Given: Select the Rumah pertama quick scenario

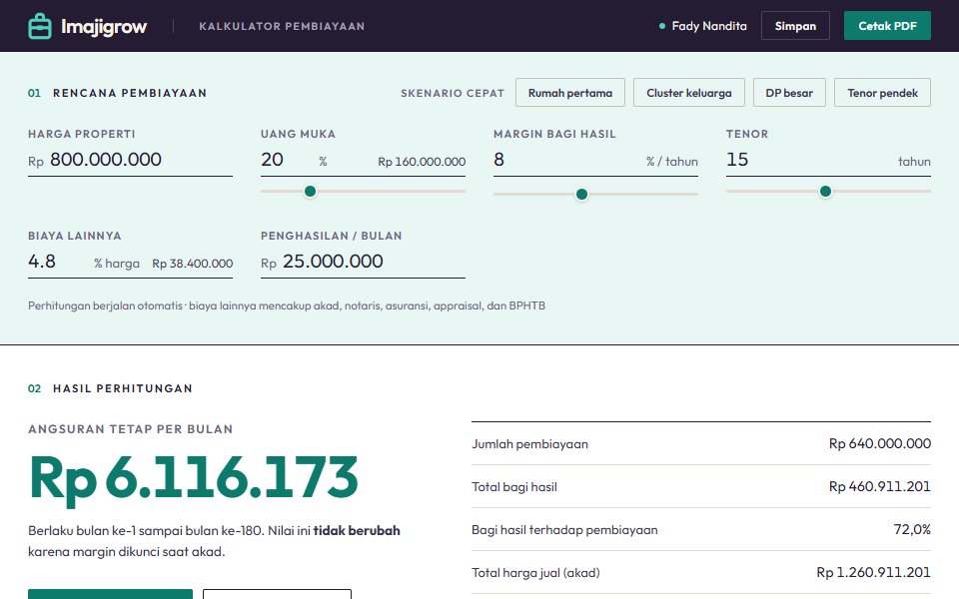Looking at the screenshot, I should [570, 93].
